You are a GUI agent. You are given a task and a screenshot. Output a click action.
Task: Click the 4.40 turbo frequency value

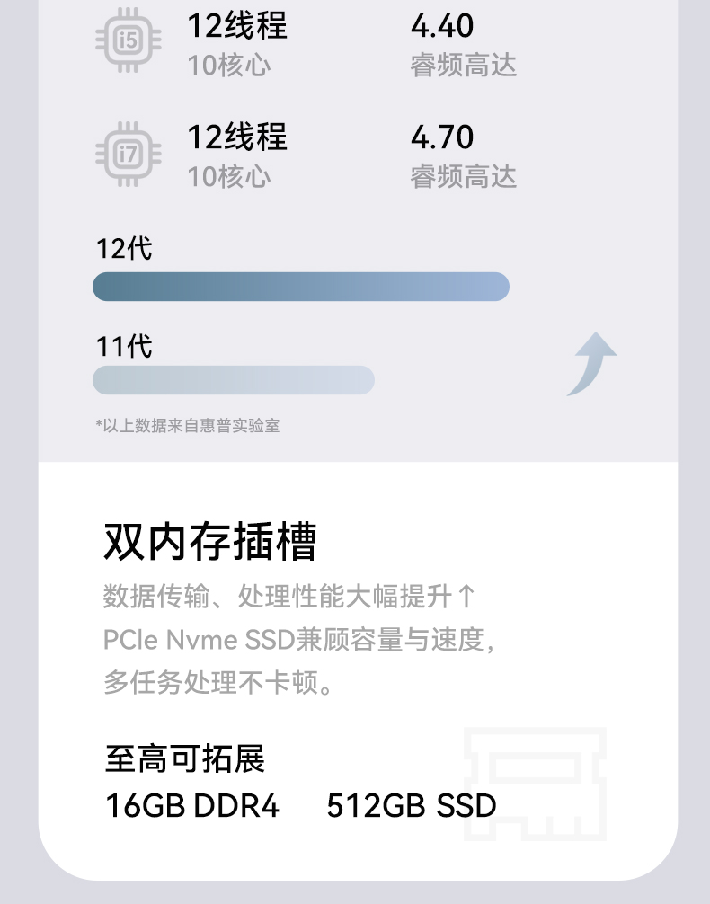coord(442,27)
